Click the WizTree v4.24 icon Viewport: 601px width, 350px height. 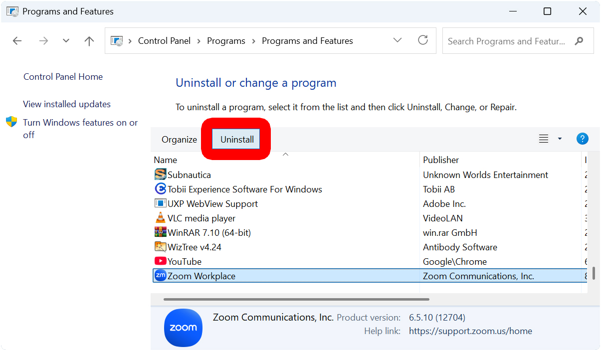tap(160, 247)
